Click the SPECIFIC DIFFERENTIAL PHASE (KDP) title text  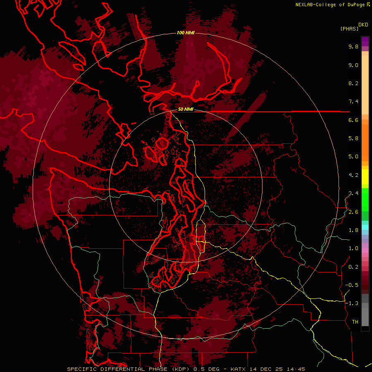[x=129, y=369]
